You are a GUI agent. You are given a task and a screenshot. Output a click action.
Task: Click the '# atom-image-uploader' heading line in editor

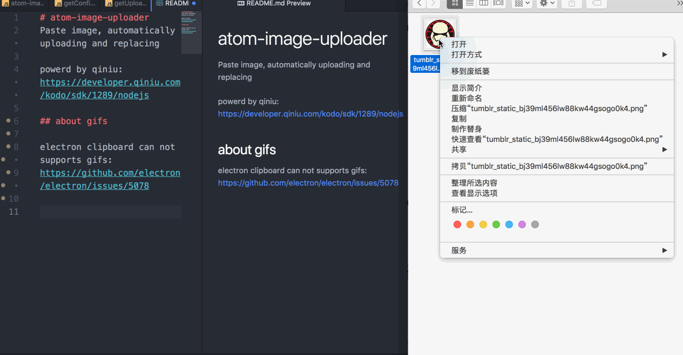click(x=94, y=17)
